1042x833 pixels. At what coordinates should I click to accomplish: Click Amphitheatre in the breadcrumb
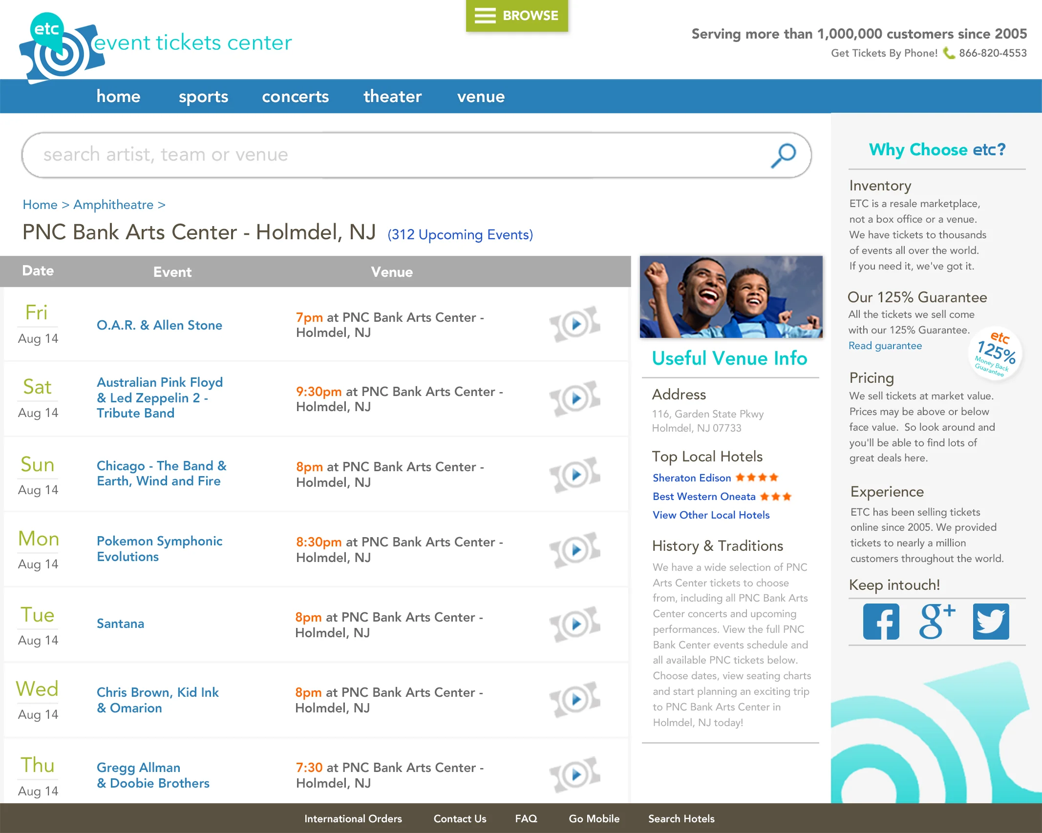click(x=113, y=205)
